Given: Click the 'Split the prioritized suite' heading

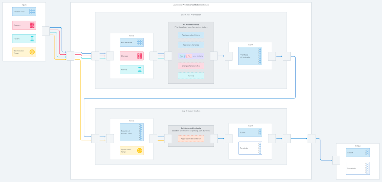Looking at the screenshot, I should pos(191,128).
